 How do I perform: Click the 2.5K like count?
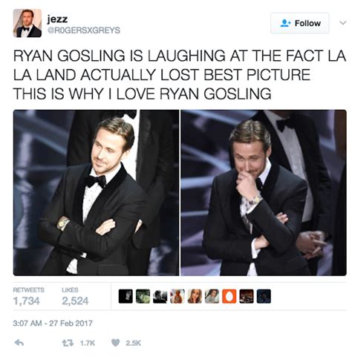coord(133,343)
